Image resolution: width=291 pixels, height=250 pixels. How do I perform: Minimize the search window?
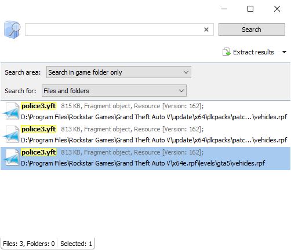click(x=224, y=9)
